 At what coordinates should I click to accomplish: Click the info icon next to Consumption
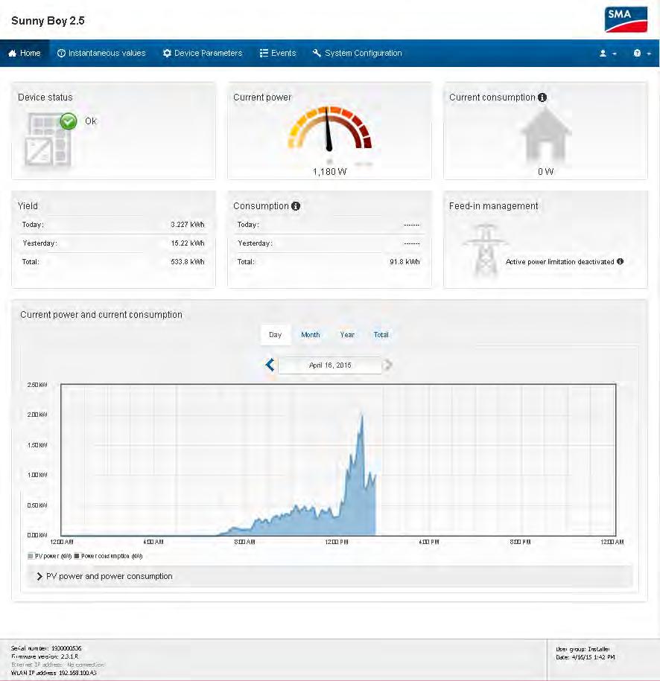(296, 206)
